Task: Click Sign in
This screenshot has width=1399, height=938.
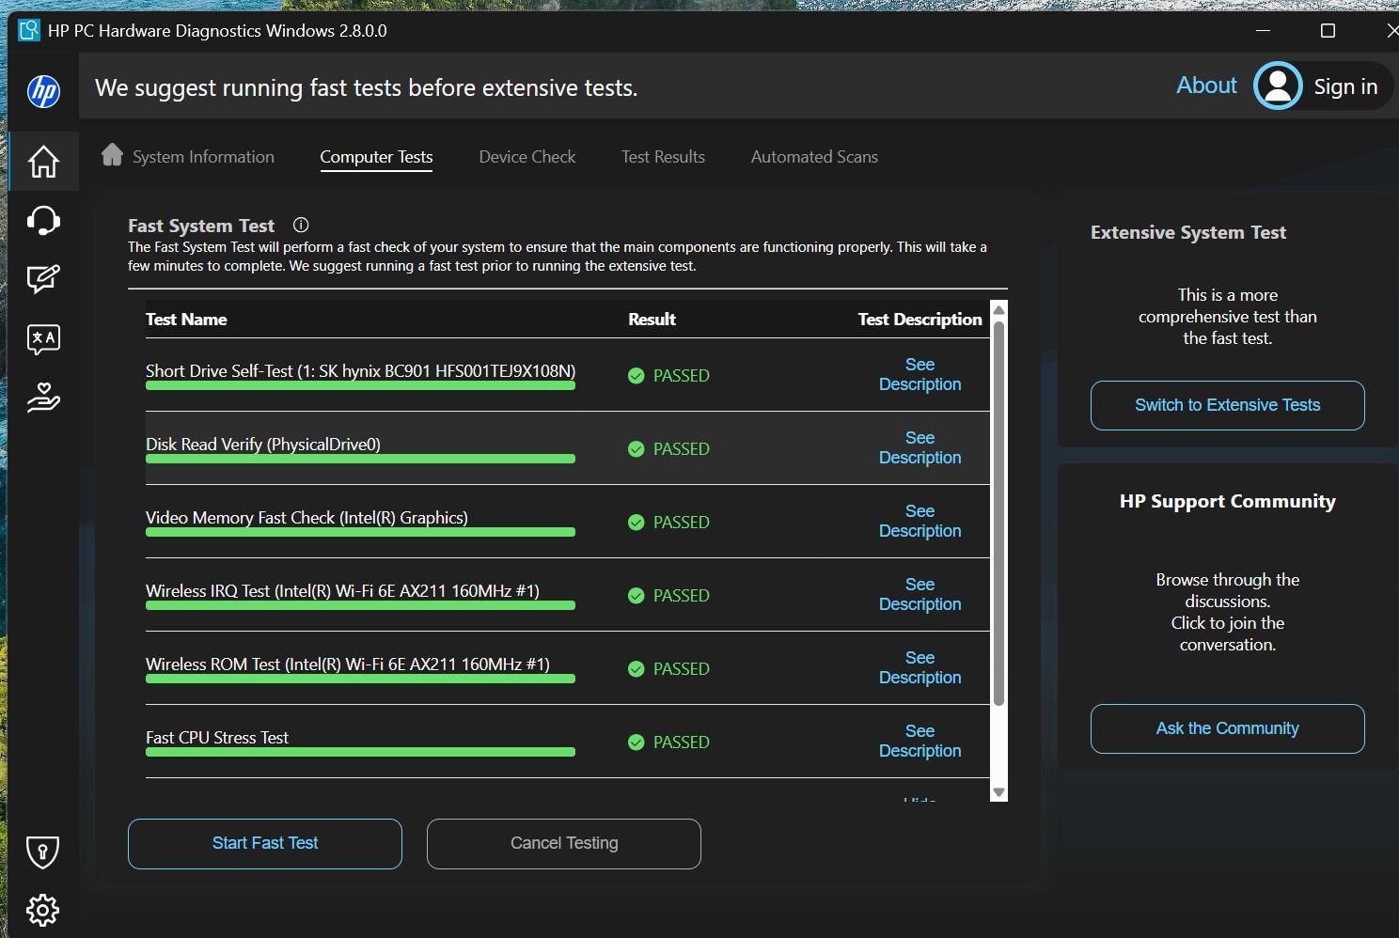Action: (1345, 86)
